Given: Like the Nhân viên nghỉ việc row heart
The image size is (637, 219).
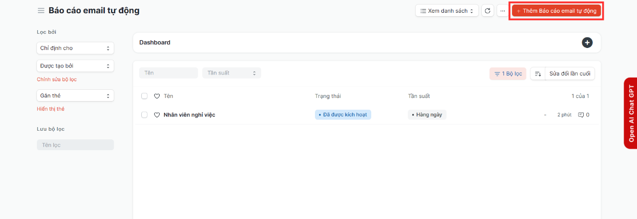Looking at the screenshot, I should click(157, 115).
